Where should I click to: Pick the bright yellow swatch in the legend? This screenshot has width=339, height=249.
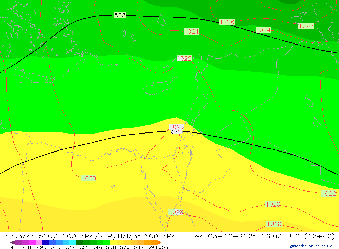[x=114, y=242]
